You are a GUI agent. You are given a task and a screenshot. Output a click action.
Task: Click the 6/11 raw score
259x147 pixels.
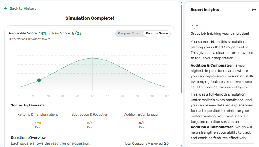(38, 123)
